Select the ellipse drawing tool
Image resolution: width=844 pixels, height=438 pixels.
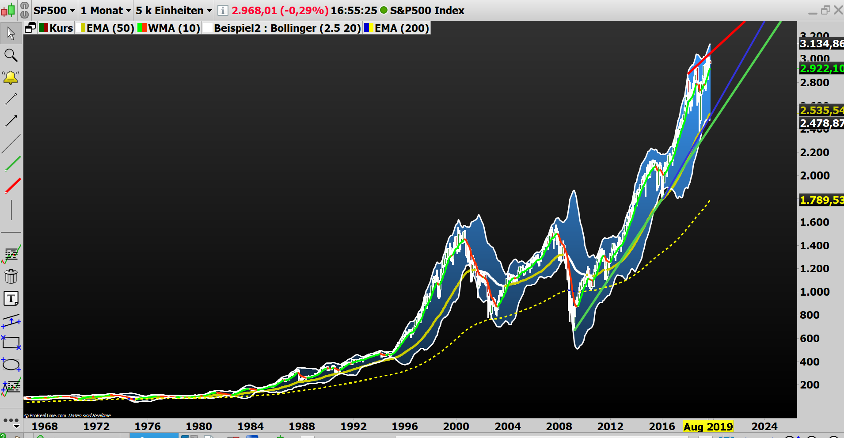pos(11,365)
